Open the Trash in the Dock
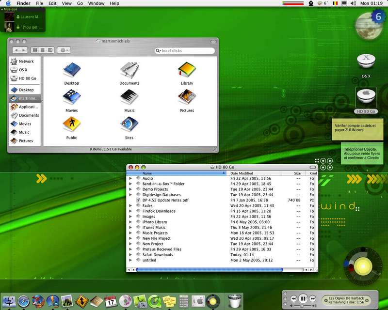Screen dimensions: 388x310 [234, 301]
